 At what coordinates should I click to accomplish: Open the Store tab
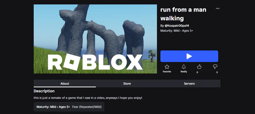click(127, 84)
